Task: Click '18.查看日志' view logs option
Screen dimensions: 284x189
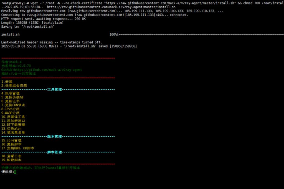Action: click(x=11, y=156)
